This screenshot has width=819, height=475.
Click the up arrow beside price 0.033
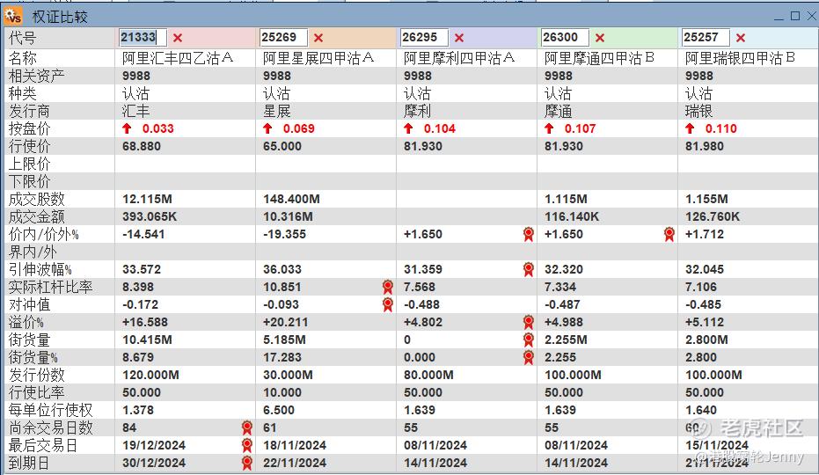[127, 128]
